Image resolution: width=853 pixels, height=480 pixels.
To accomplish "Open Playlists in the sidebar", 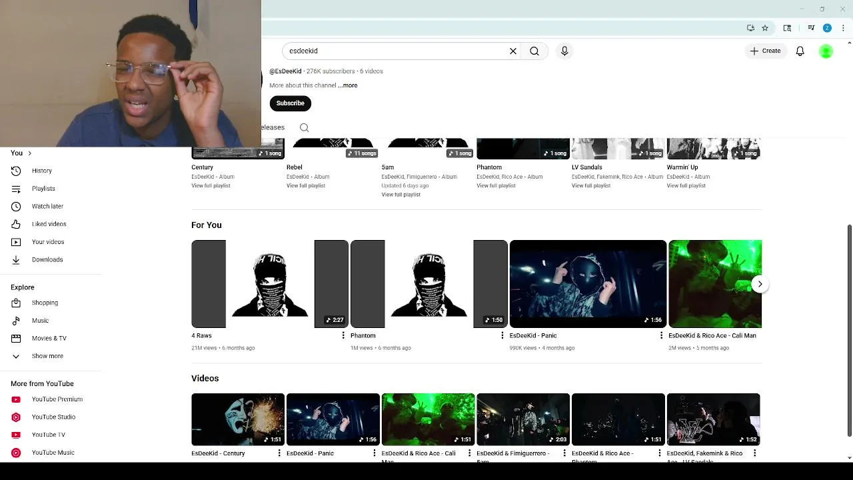I will [x=51, y=189].
